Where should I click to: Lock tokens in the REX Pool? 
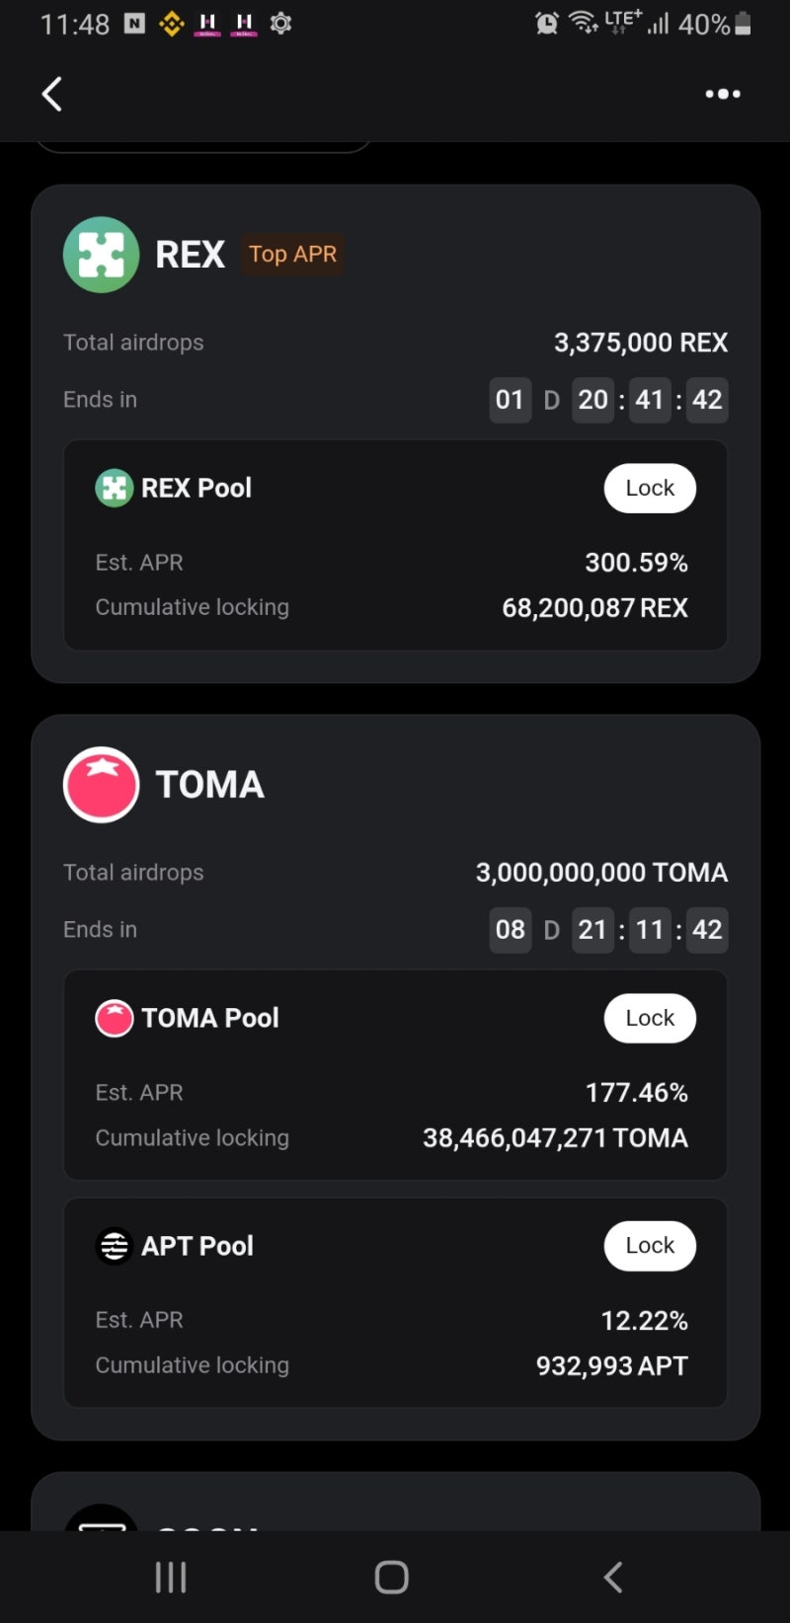point(650,489)
